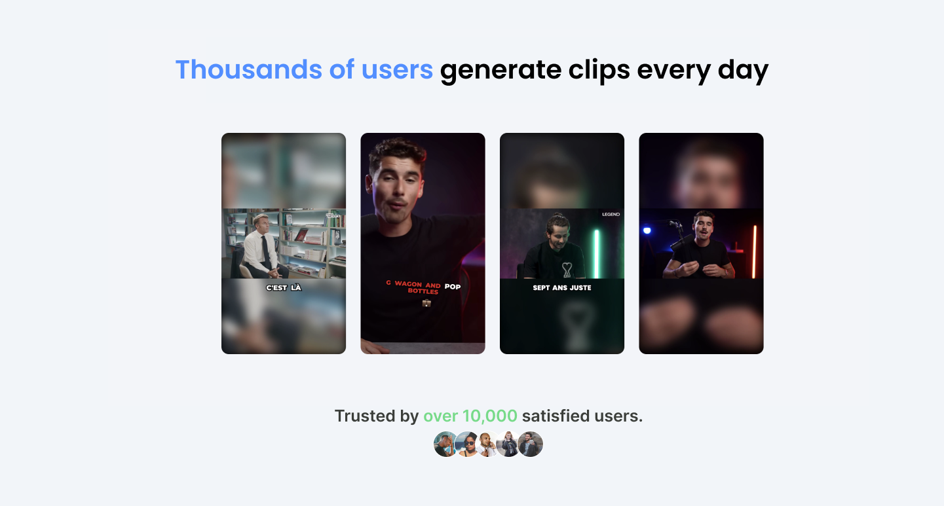The width and height of the screenshot is (944, 506).
Task: Click the "C'EST LÀ" subtitle caption
Action: (x=284, y=288)
